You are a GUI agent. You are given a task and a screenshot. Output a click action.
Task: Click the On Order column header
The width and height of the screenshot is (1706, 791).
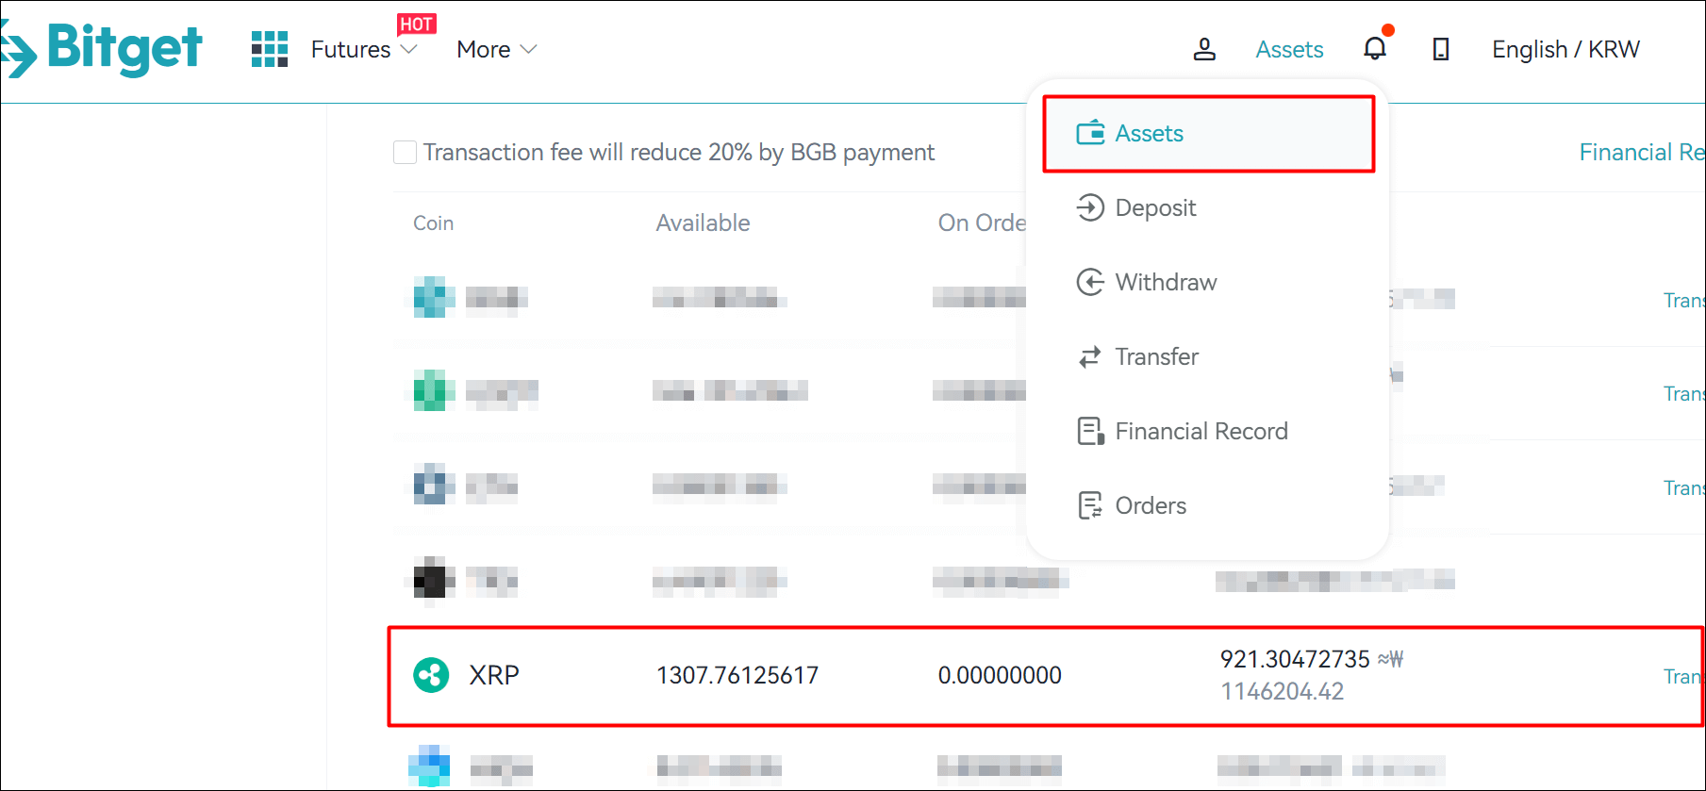[x=982, y=222]
